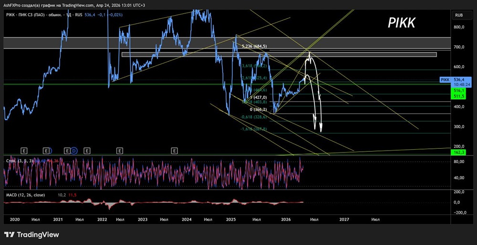Click the stochastic axis value 40,00
Screen dimensions: 477x245
(x=459, y=178)
